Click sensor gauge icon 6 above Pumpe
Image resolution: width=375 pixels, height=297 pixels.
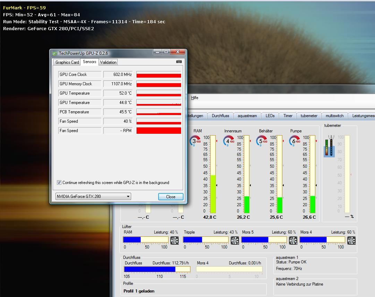[x=295, y=141]
